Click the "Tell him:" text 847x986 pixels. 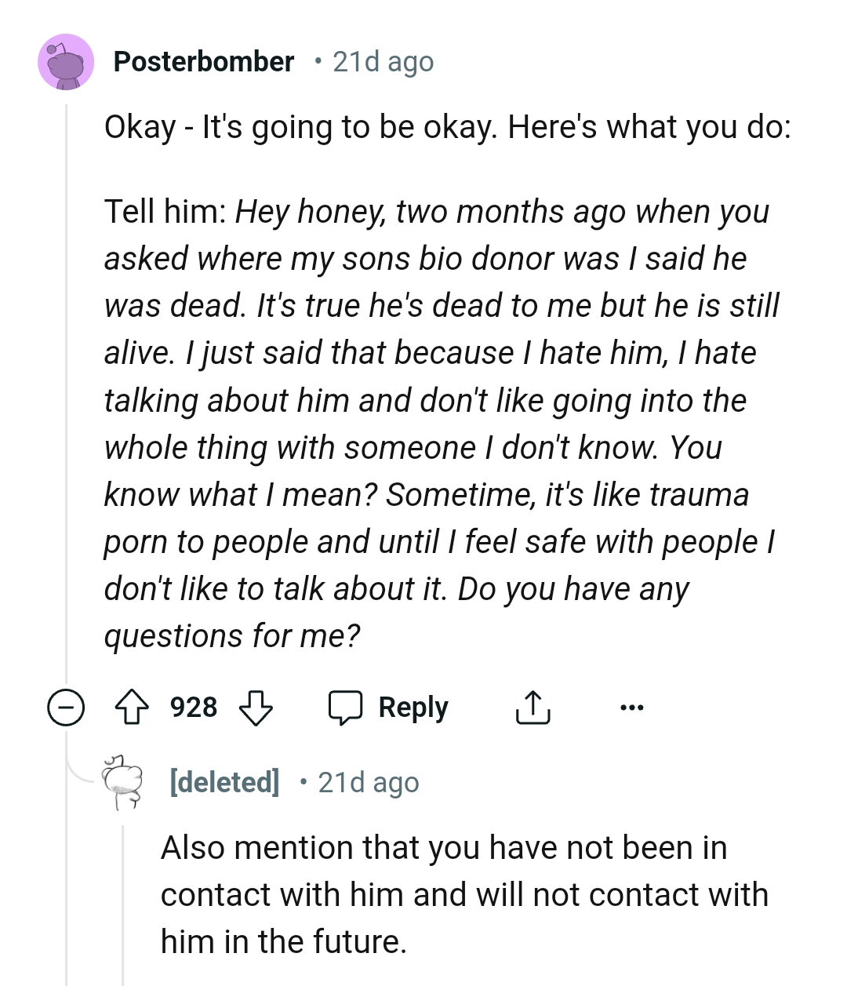click(x=165, y=212)
